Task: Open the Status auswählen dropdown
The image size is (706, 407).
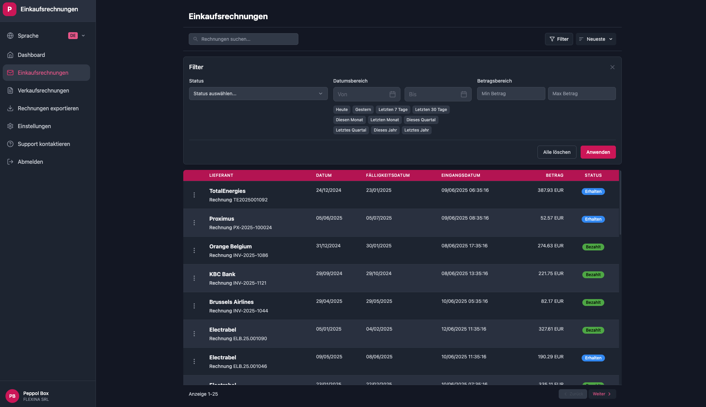Action: point(258,94)
